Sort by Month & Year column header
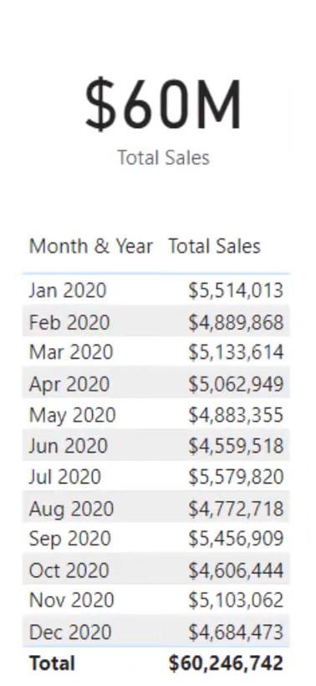This screenshot has width=316, height=686. tap(91, 246)
